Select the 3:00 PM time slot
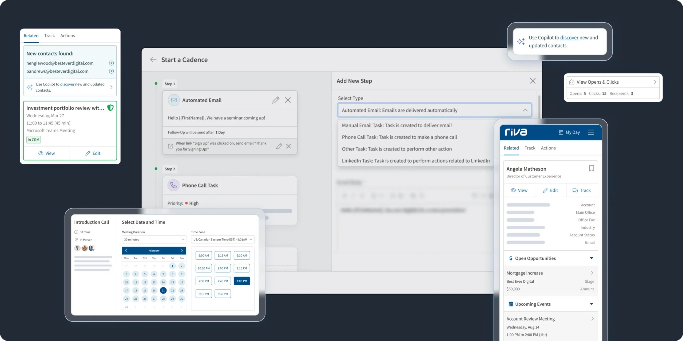683x341 pixels. 242,281
